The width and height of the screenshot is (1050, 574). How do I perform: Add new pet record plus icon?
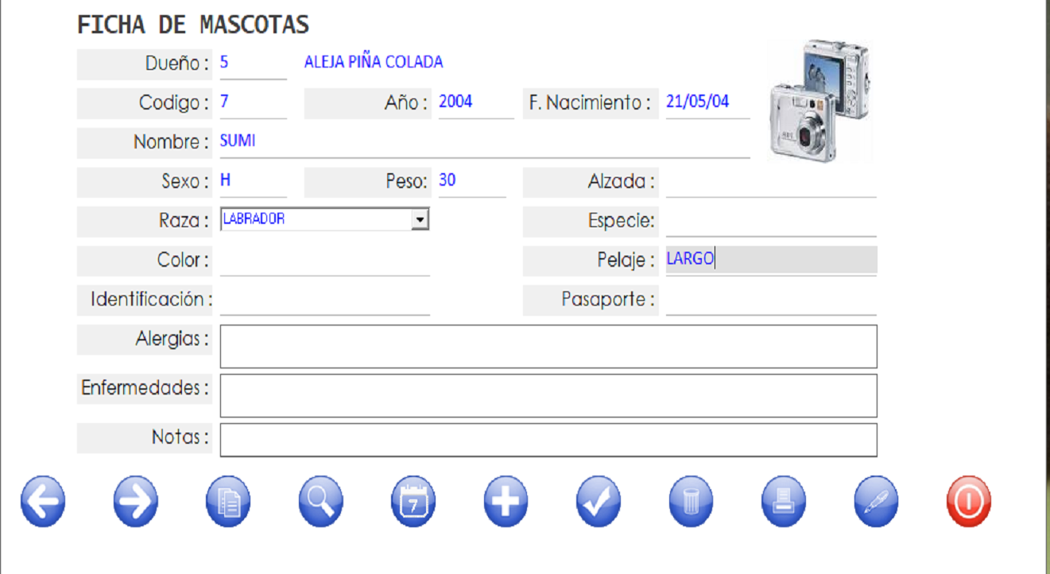506,502
